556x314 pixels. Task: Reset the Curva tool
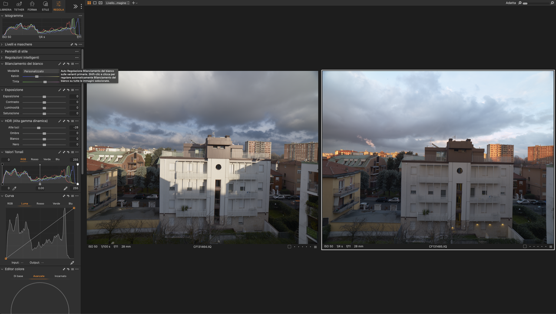point(68,196)
